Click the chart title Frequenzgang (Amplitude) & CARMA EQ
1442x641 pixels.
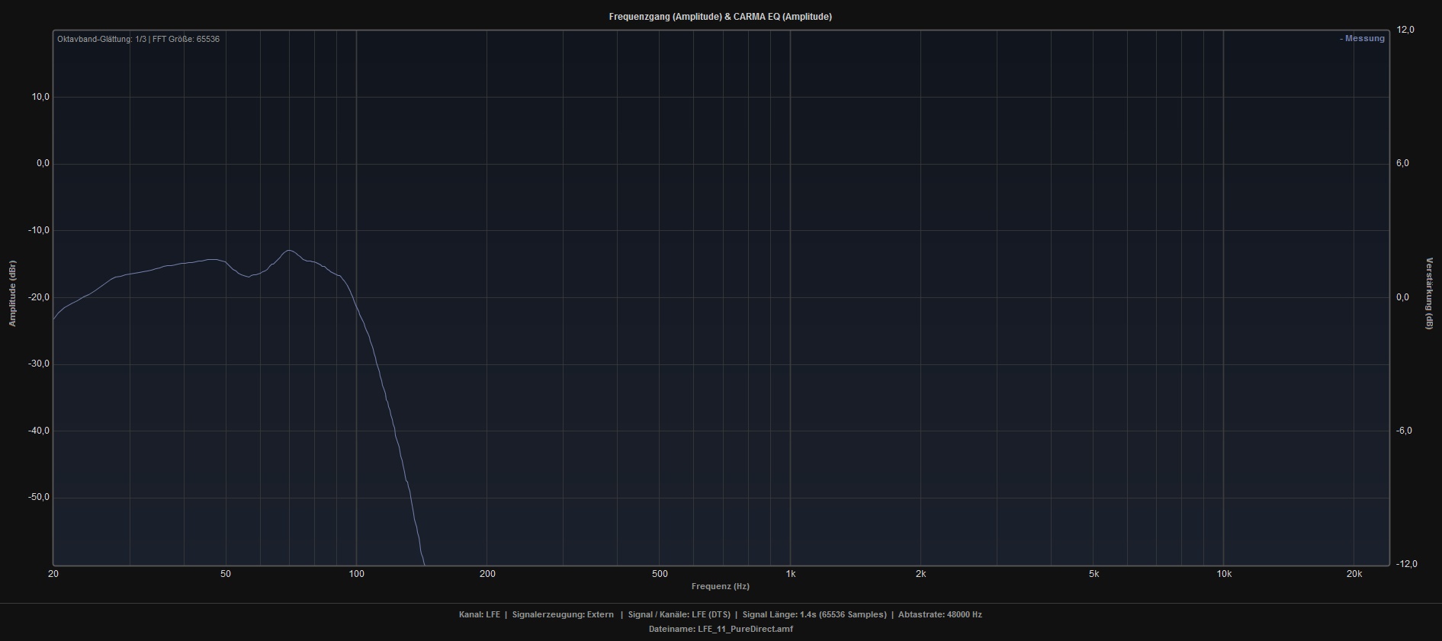[x=720, y=17]
